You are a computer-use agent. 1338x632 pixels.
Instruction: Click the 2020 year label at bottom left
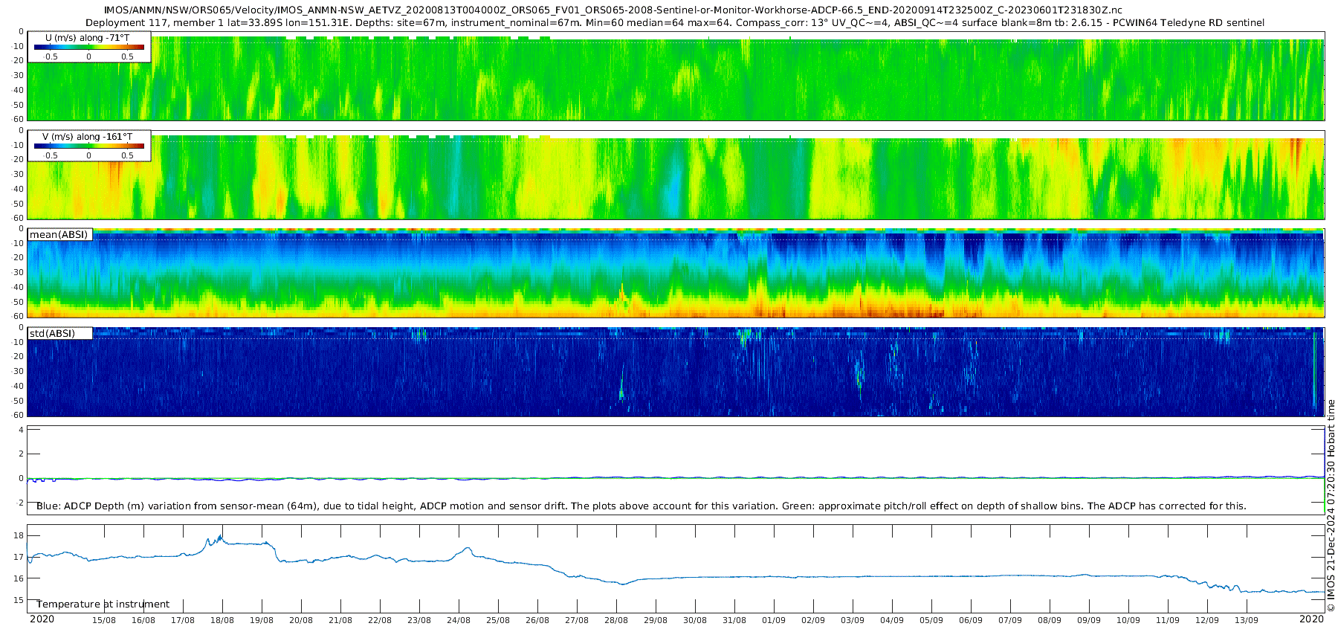coord(42,619)
